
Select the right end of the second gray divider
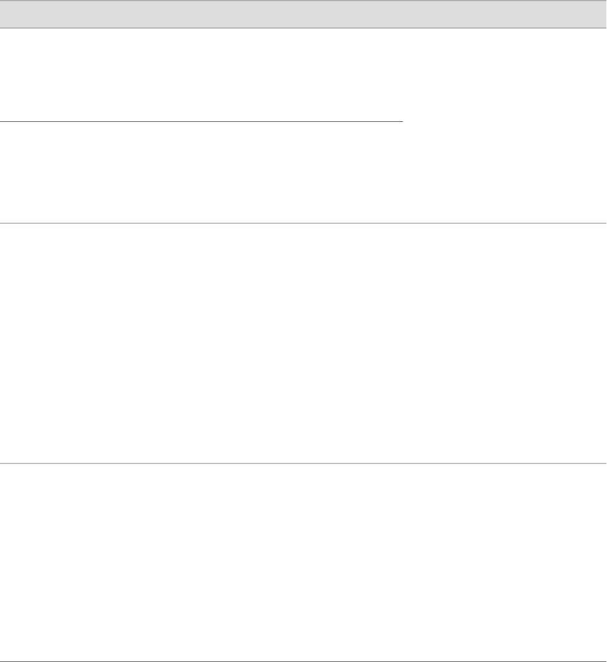(603, 463)
